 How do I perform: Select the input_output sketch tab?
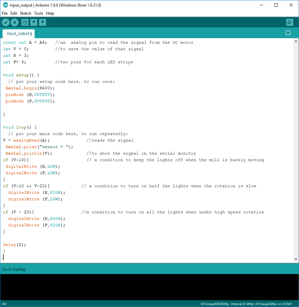click(19, 34)
